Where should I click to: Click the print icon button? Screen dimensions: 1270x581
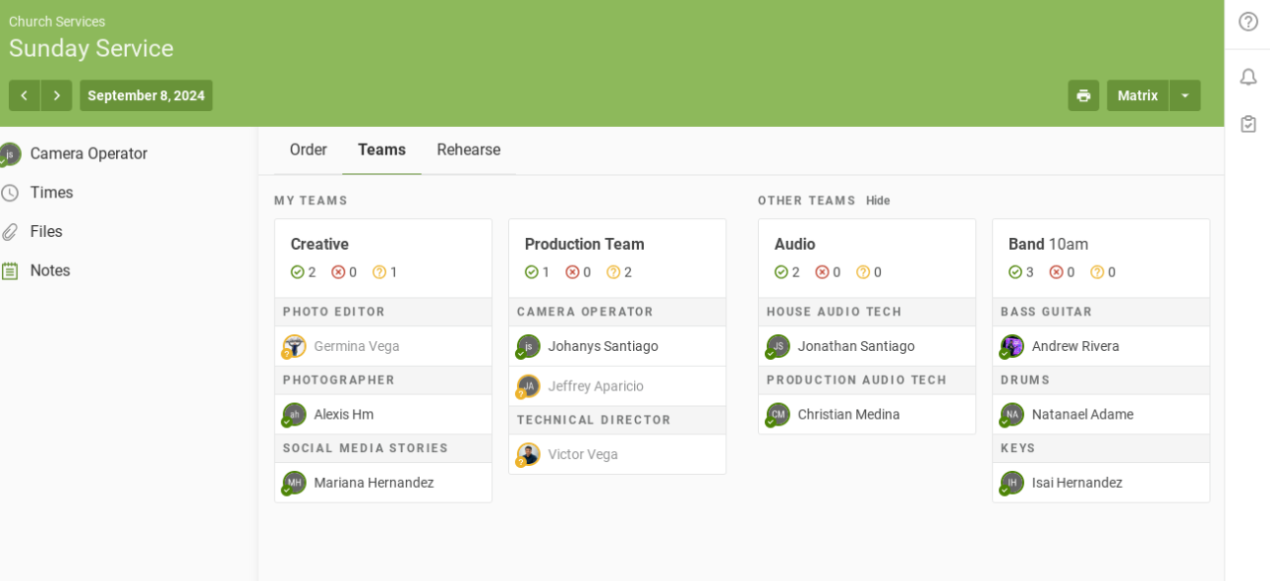coord(1083,96)
